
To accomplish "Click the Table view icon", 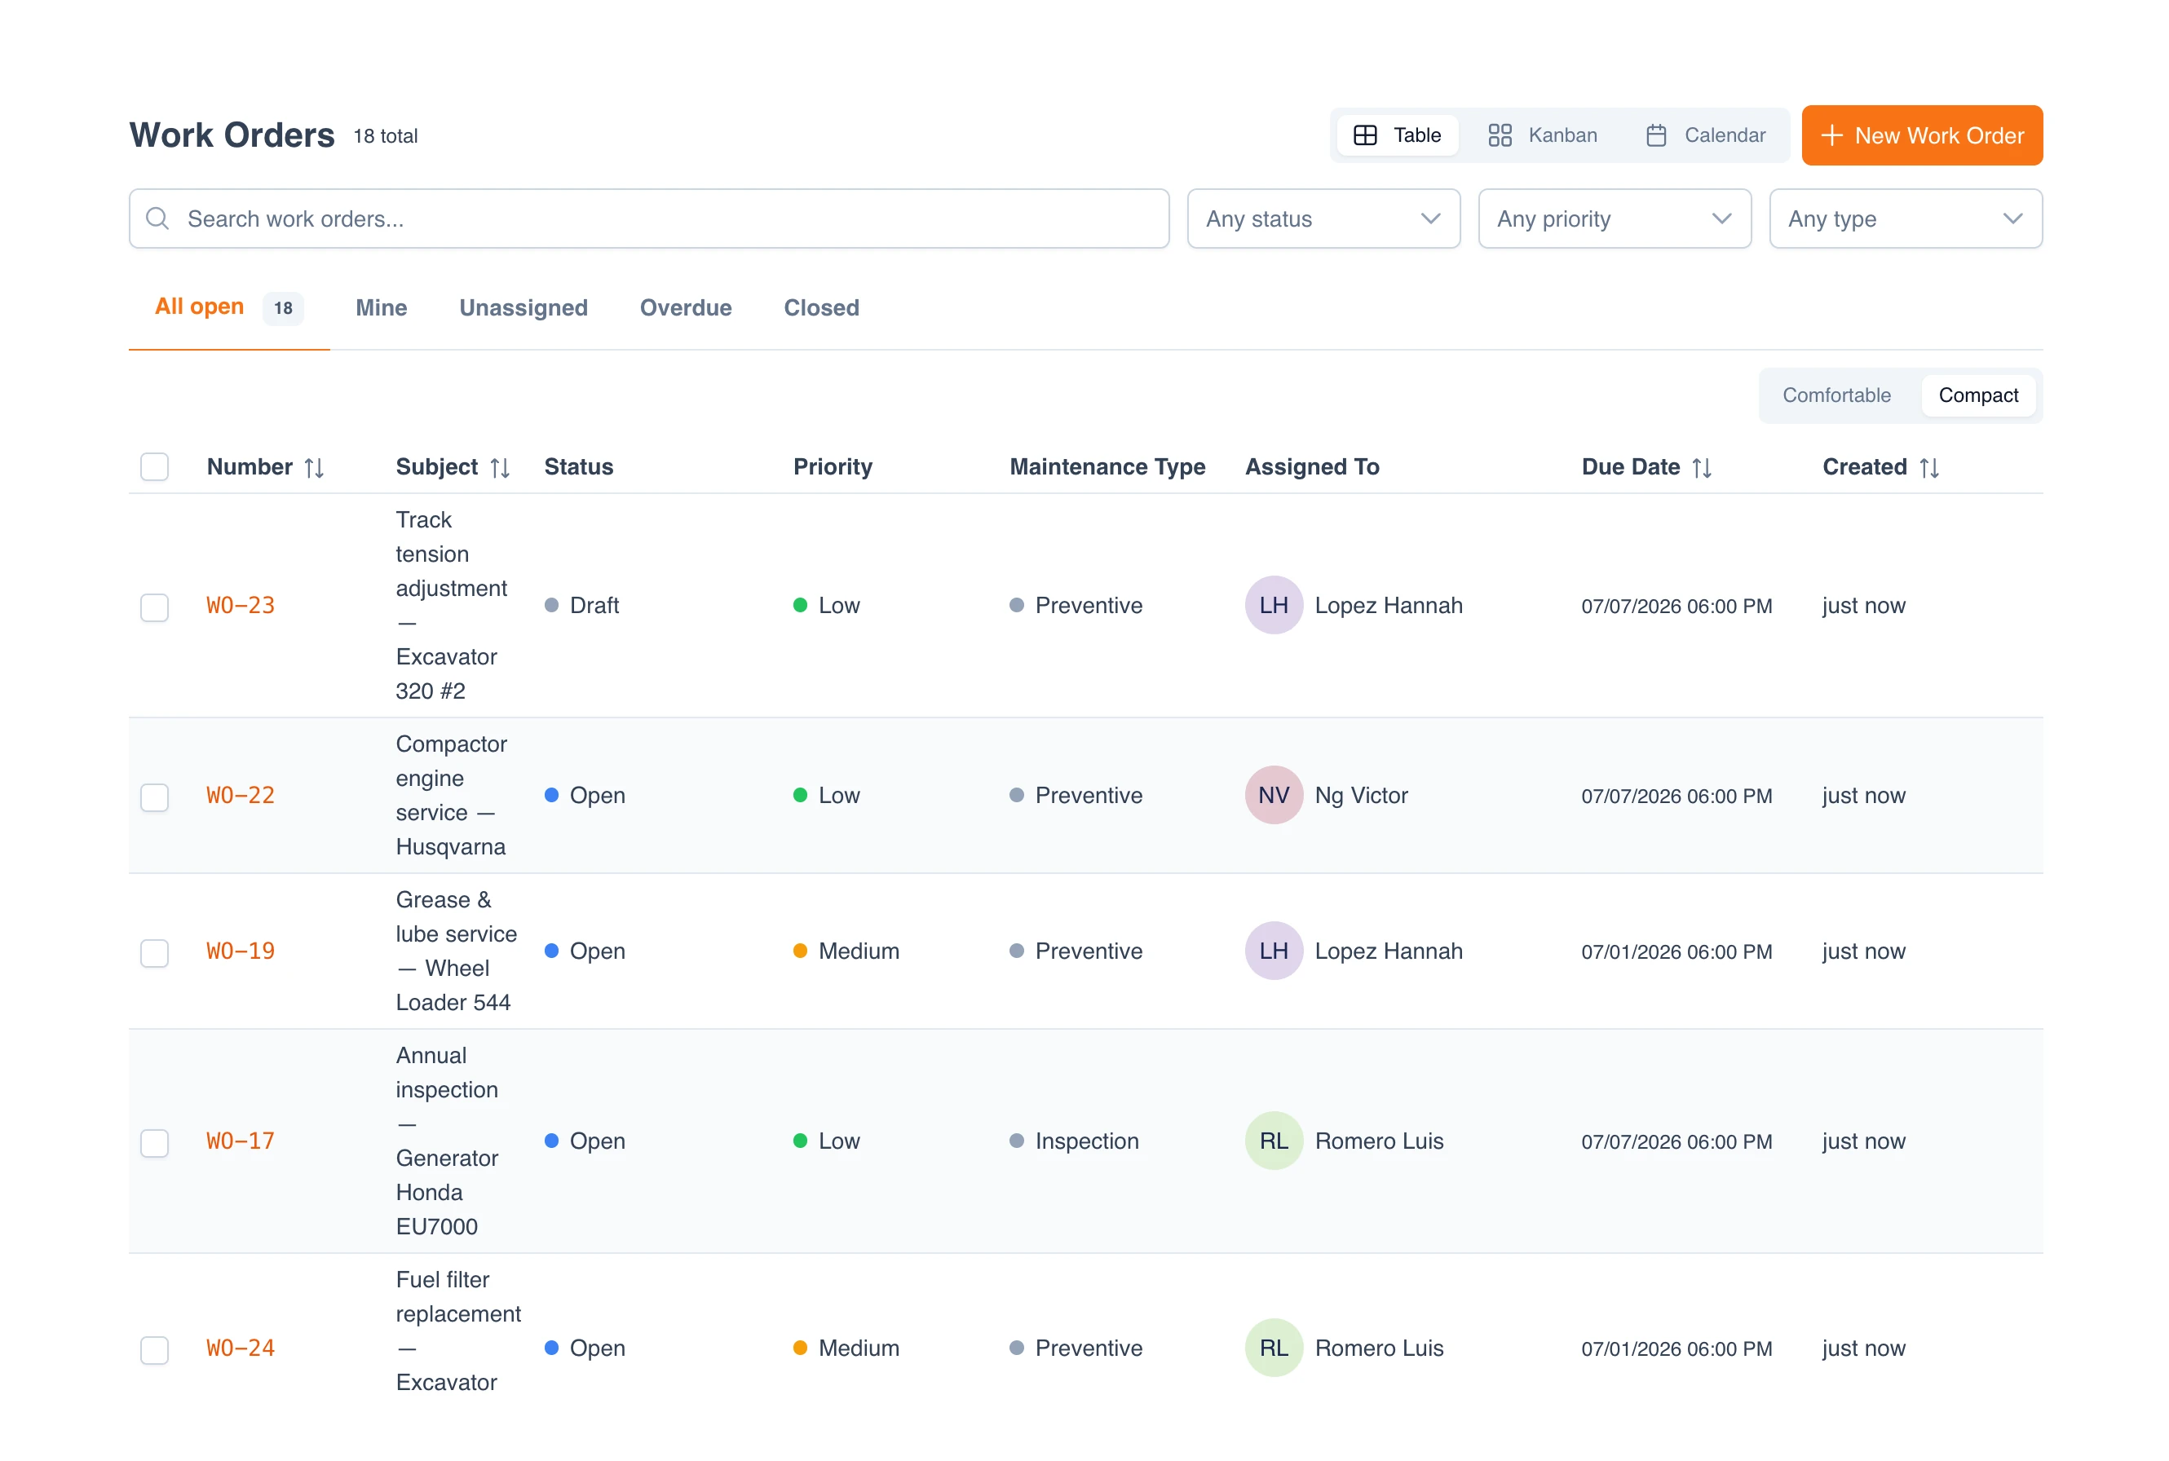I will tap(1365, 135).
